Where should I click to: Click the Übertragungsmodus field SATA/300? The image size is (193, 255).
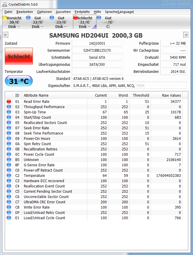tap(97, 64)
